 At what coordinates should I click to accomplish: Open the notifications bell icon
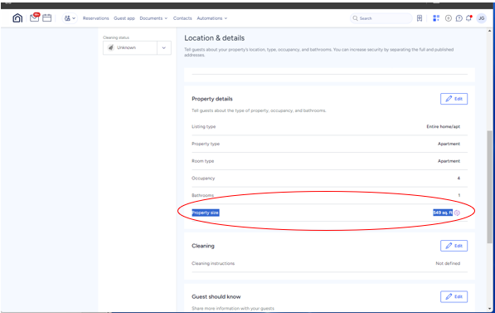click(x=468, y=18)
